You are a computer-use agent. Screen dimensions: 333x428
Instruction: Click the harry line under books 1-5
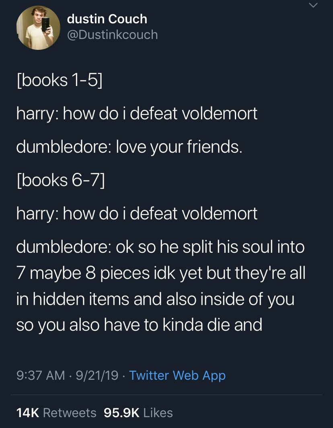point(137,114)
